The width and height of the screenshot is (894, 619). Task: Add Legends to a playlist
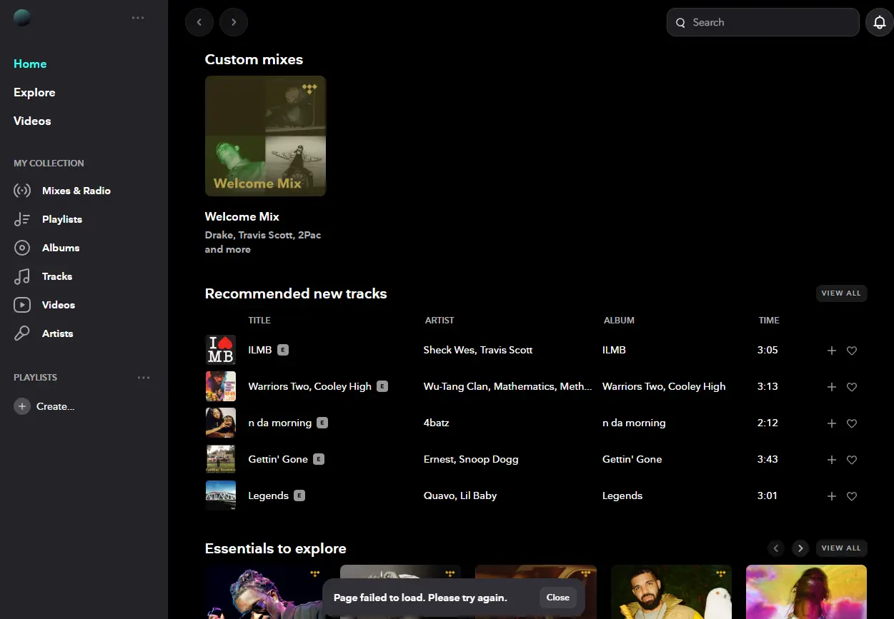coord(831,496)
